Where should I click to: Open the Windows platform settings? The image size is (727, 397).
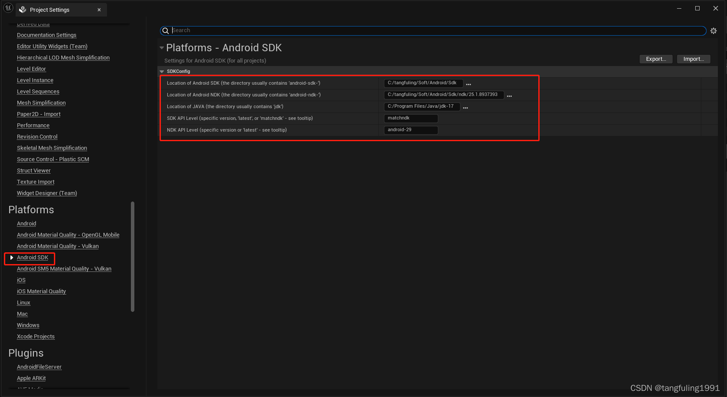[28, 325]
